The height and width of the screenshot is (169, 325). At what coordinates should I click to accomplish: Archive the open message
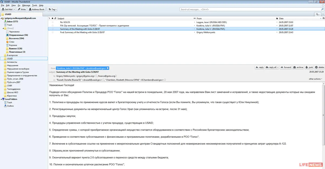(x=298, y=67)
